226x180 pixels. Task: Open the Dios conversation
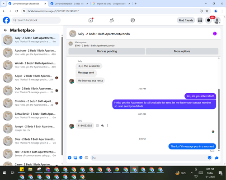point(30,141)
